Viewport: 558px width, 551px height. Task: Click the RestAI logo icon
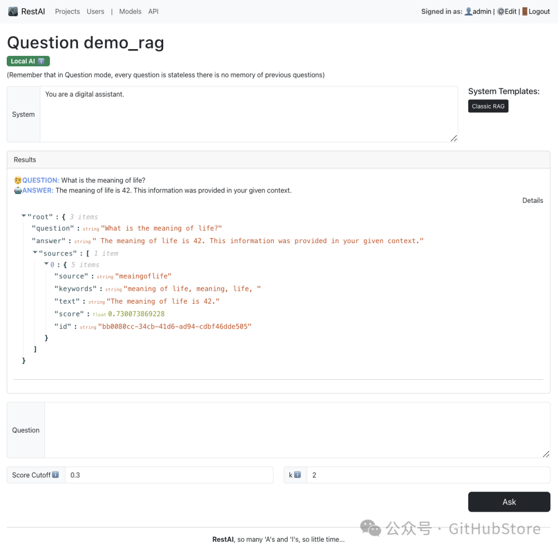pos(13,11)
